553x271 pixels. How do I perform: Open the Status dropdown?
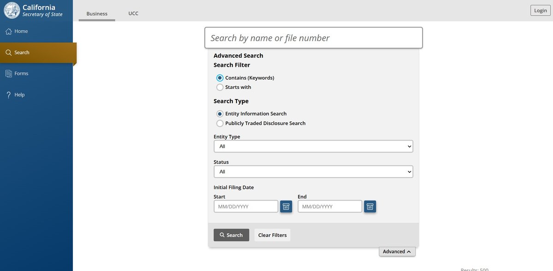click(313, 171)
